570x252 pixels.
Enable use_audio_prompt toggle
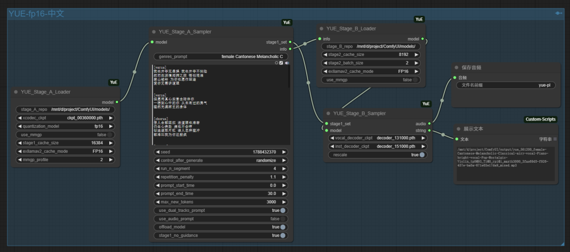[282, 219]
